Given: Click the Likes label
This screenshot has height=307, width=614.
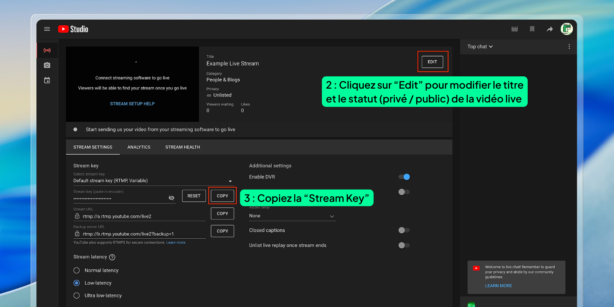Looking at the screenshot, I should pyautogui.click(x=246, y=104).
